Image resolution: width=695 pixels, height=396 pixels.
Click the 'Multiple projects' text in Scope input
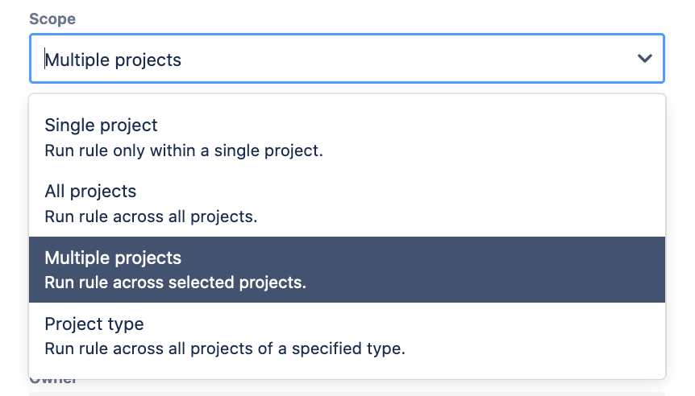pyautogui.click(x=113, y=60)
